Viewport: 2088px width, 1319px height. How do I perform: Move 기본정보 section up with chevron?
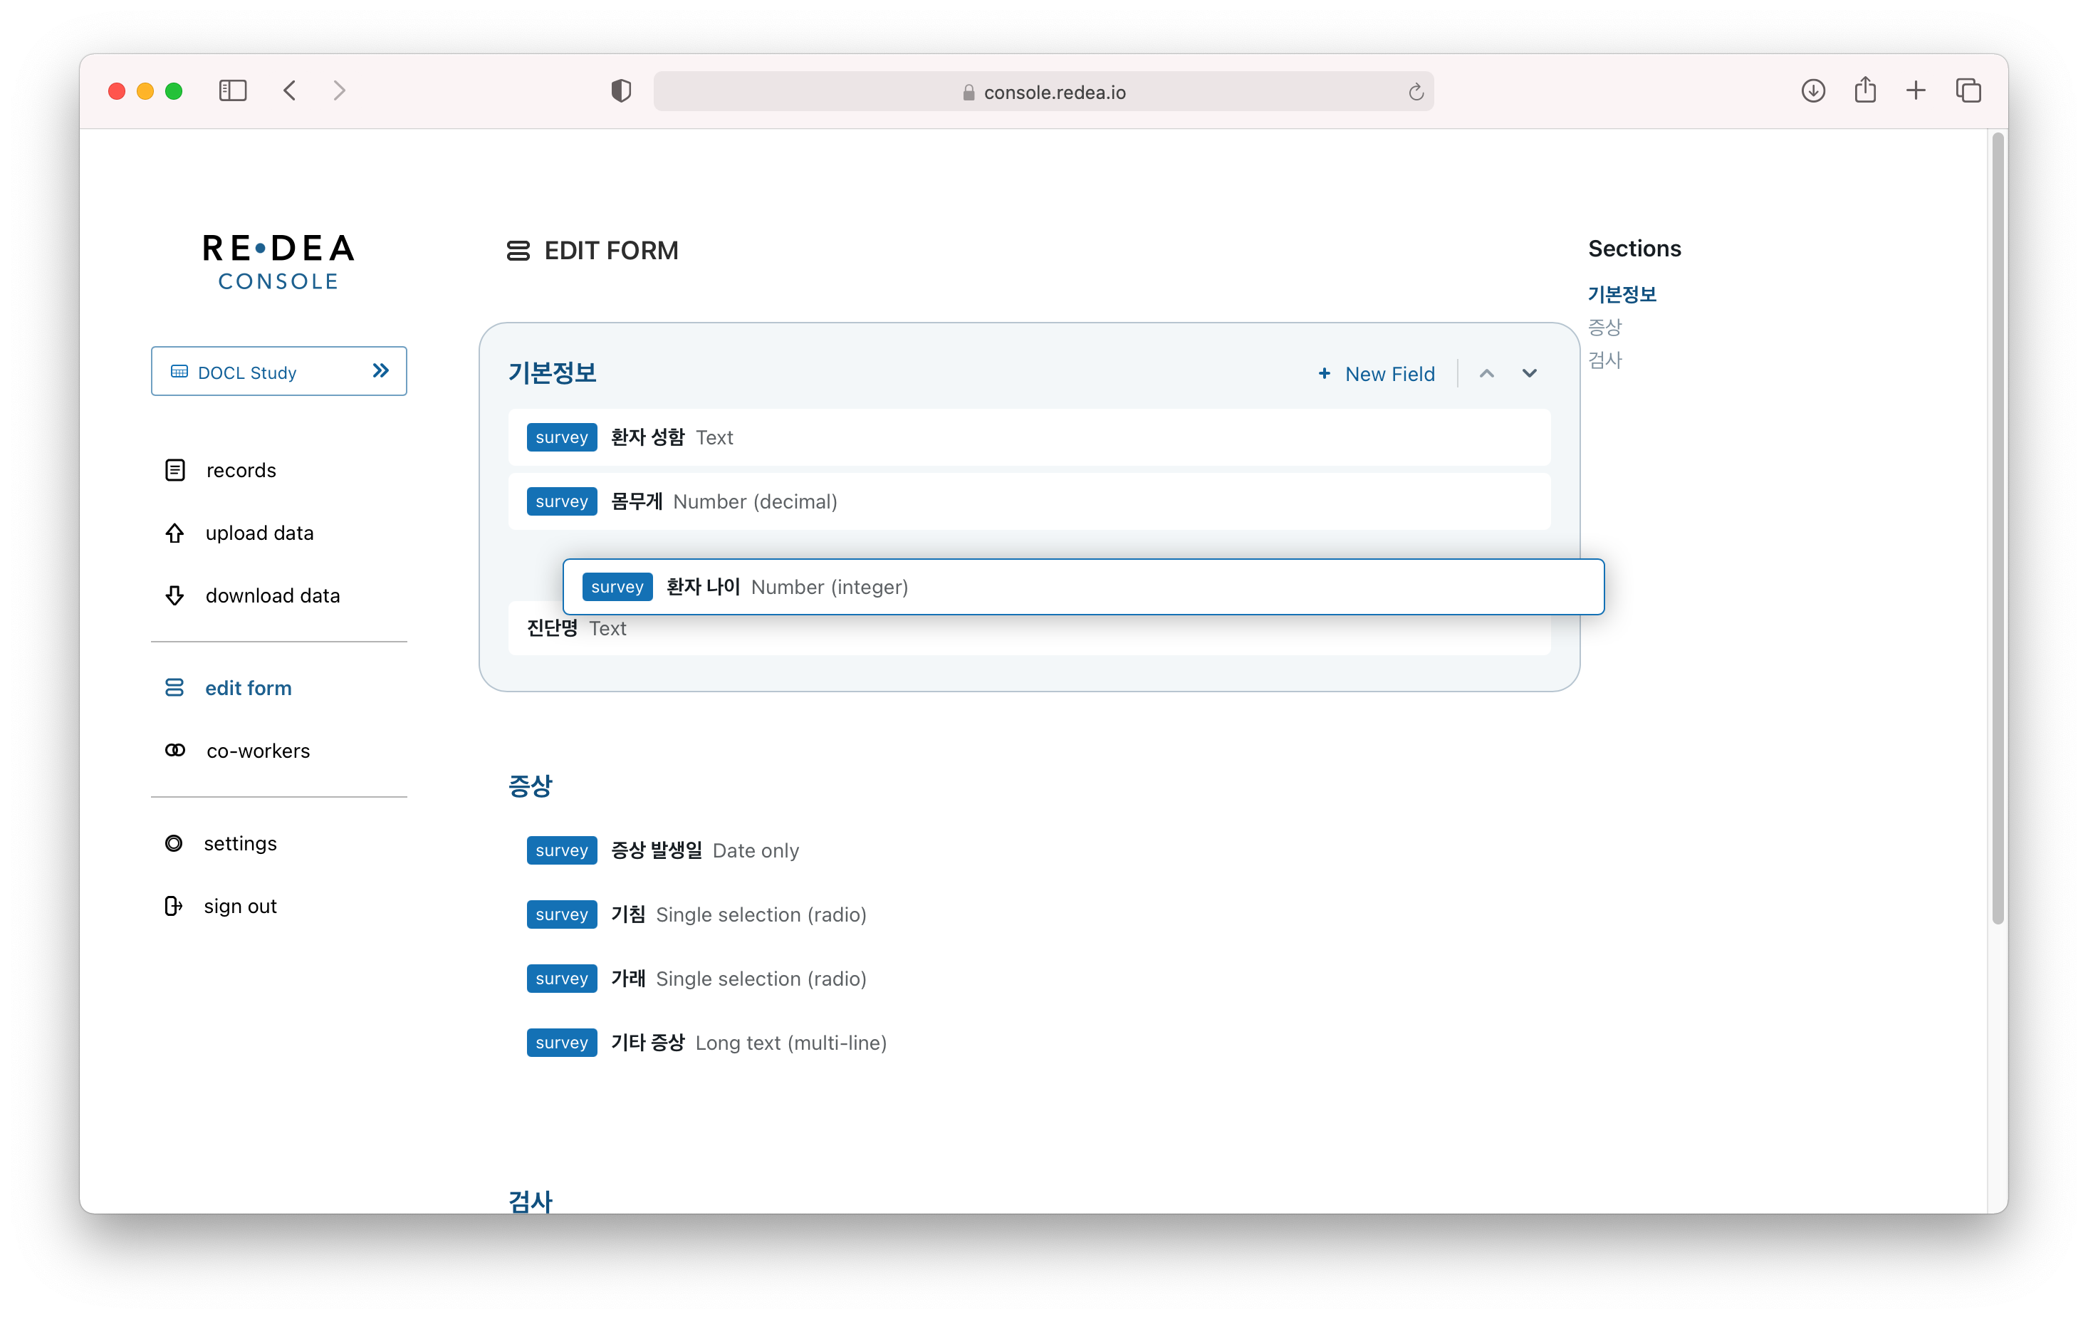[x=1486, y=374]
